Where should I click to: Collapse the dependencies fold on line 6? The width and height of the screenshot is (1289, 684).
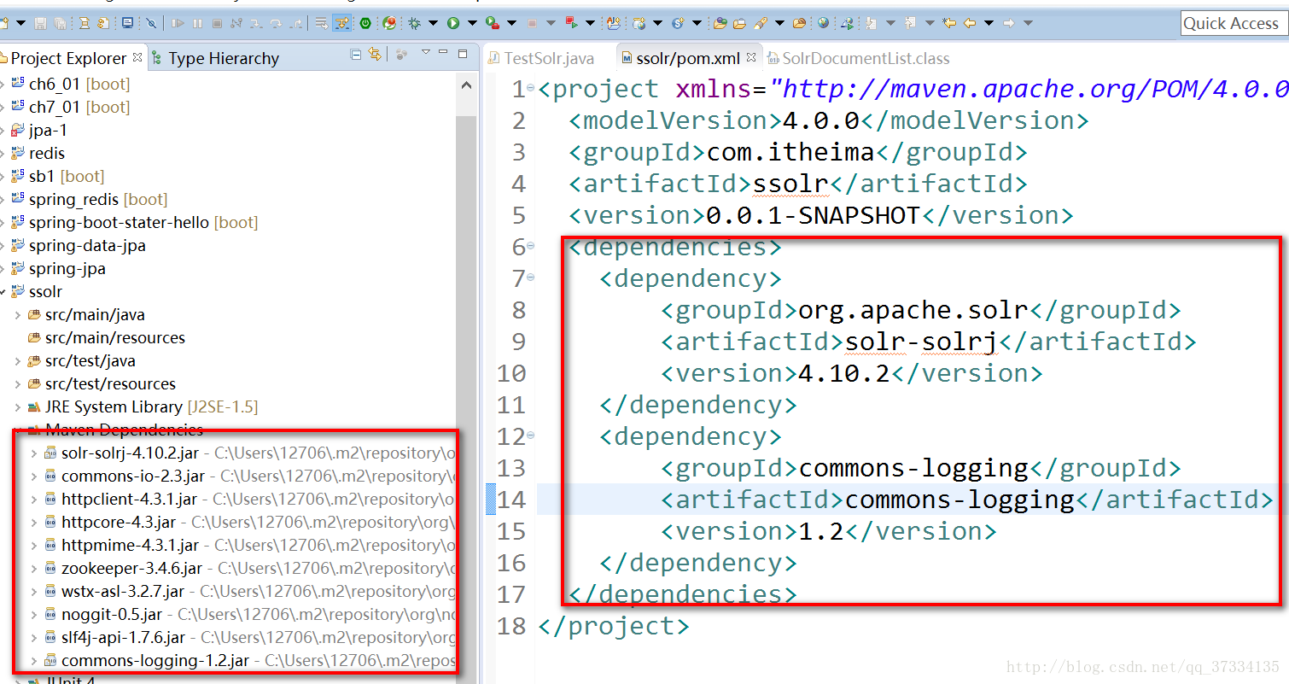(x=530, y=246)
